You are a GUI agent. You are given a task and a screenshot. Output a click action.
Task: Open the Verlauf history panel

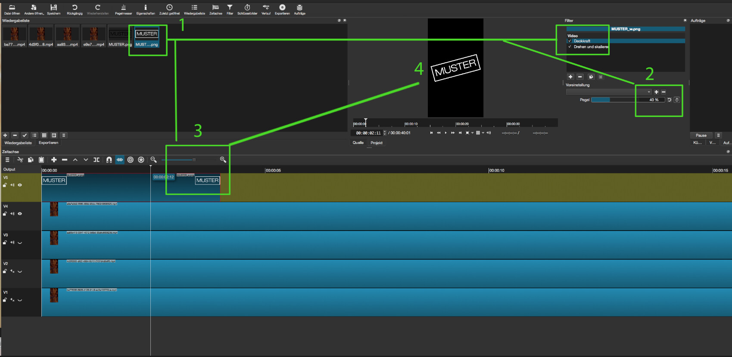(x=266, y=9)
